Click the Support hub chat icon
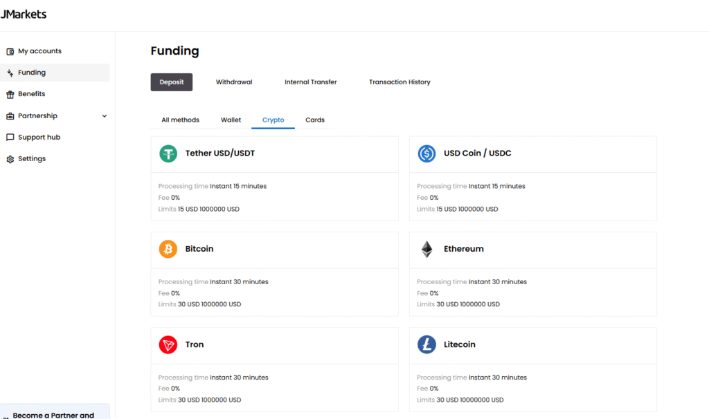709x419 pixels. [10, 138]
